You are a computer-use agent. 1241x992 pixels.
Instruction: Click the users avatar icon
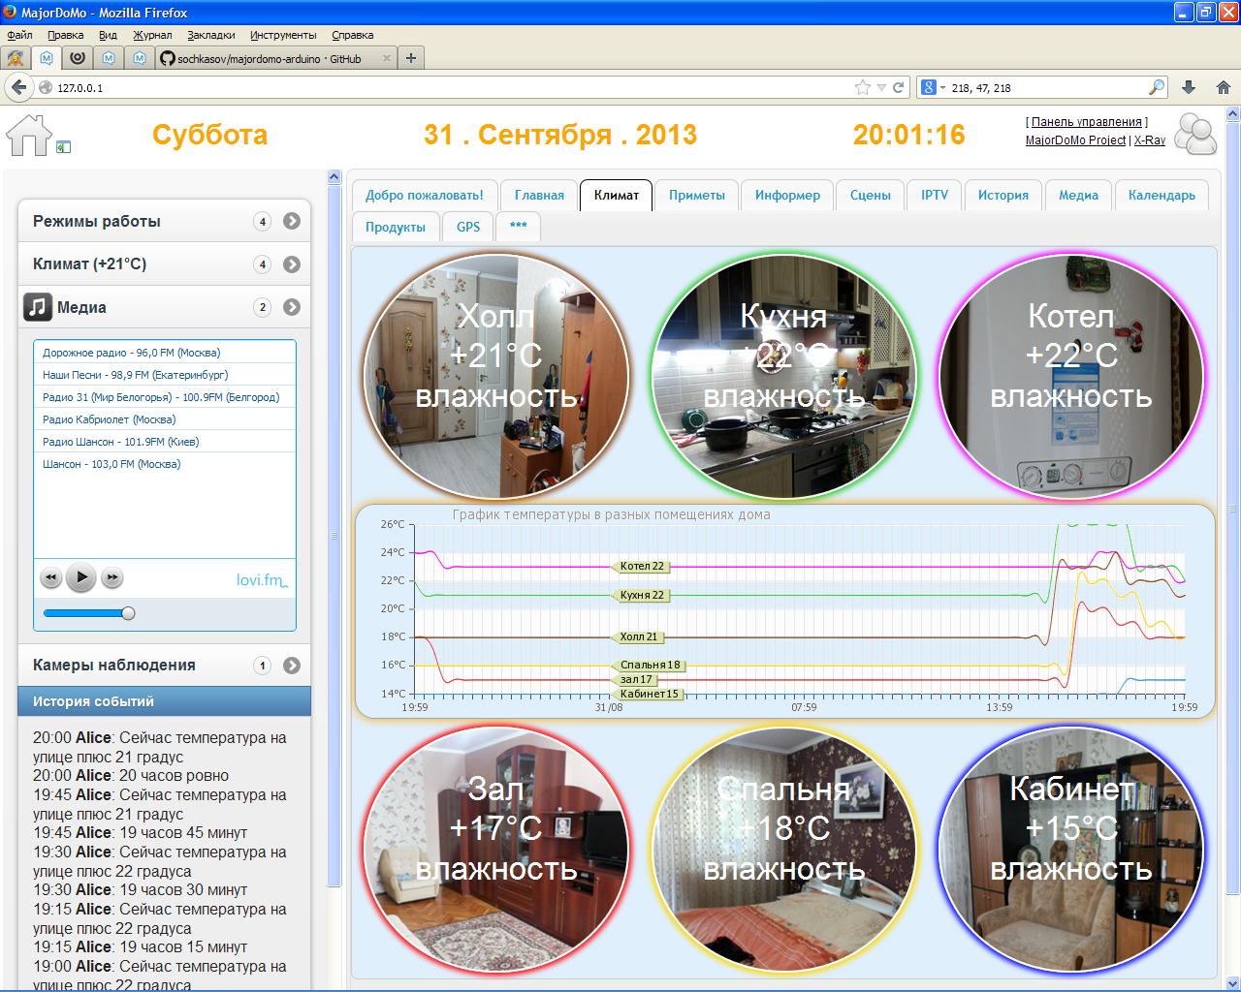coord(1195,135)
